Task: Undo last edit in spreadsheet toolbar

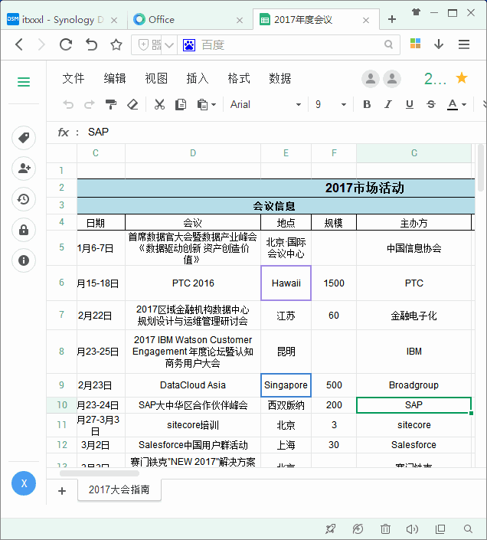Action: [68, 104]
